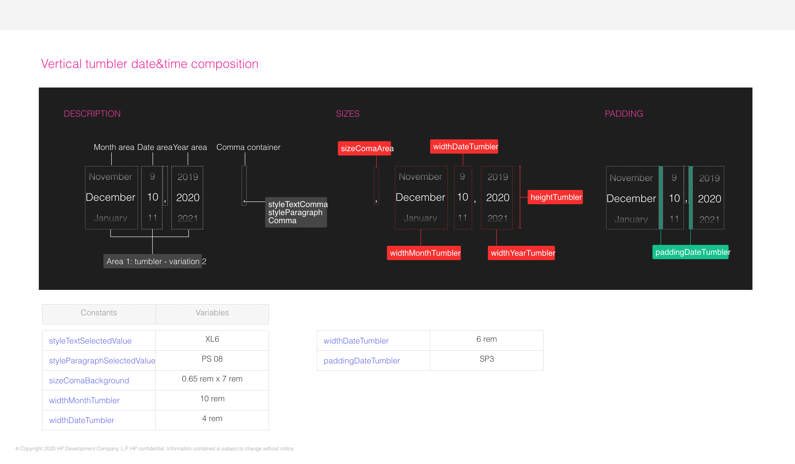The width and height of the screenshot is (795, 464).
Task: Select year "2020" in the Padding tumbler
Action: coord(710,199)
